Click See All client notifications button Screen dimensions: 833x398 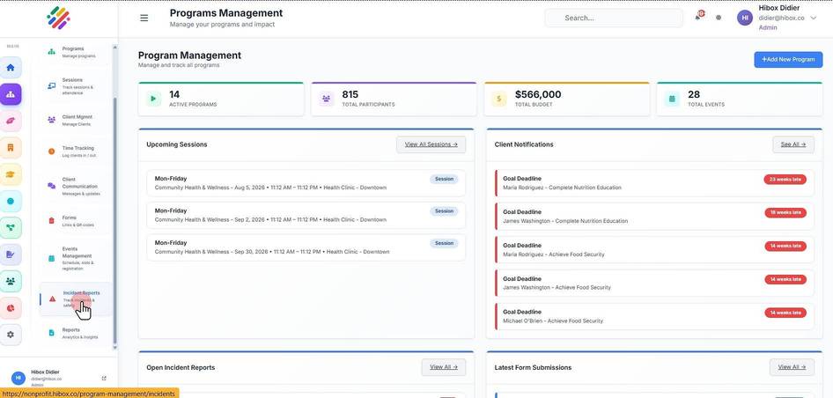[x=793, y=144]
